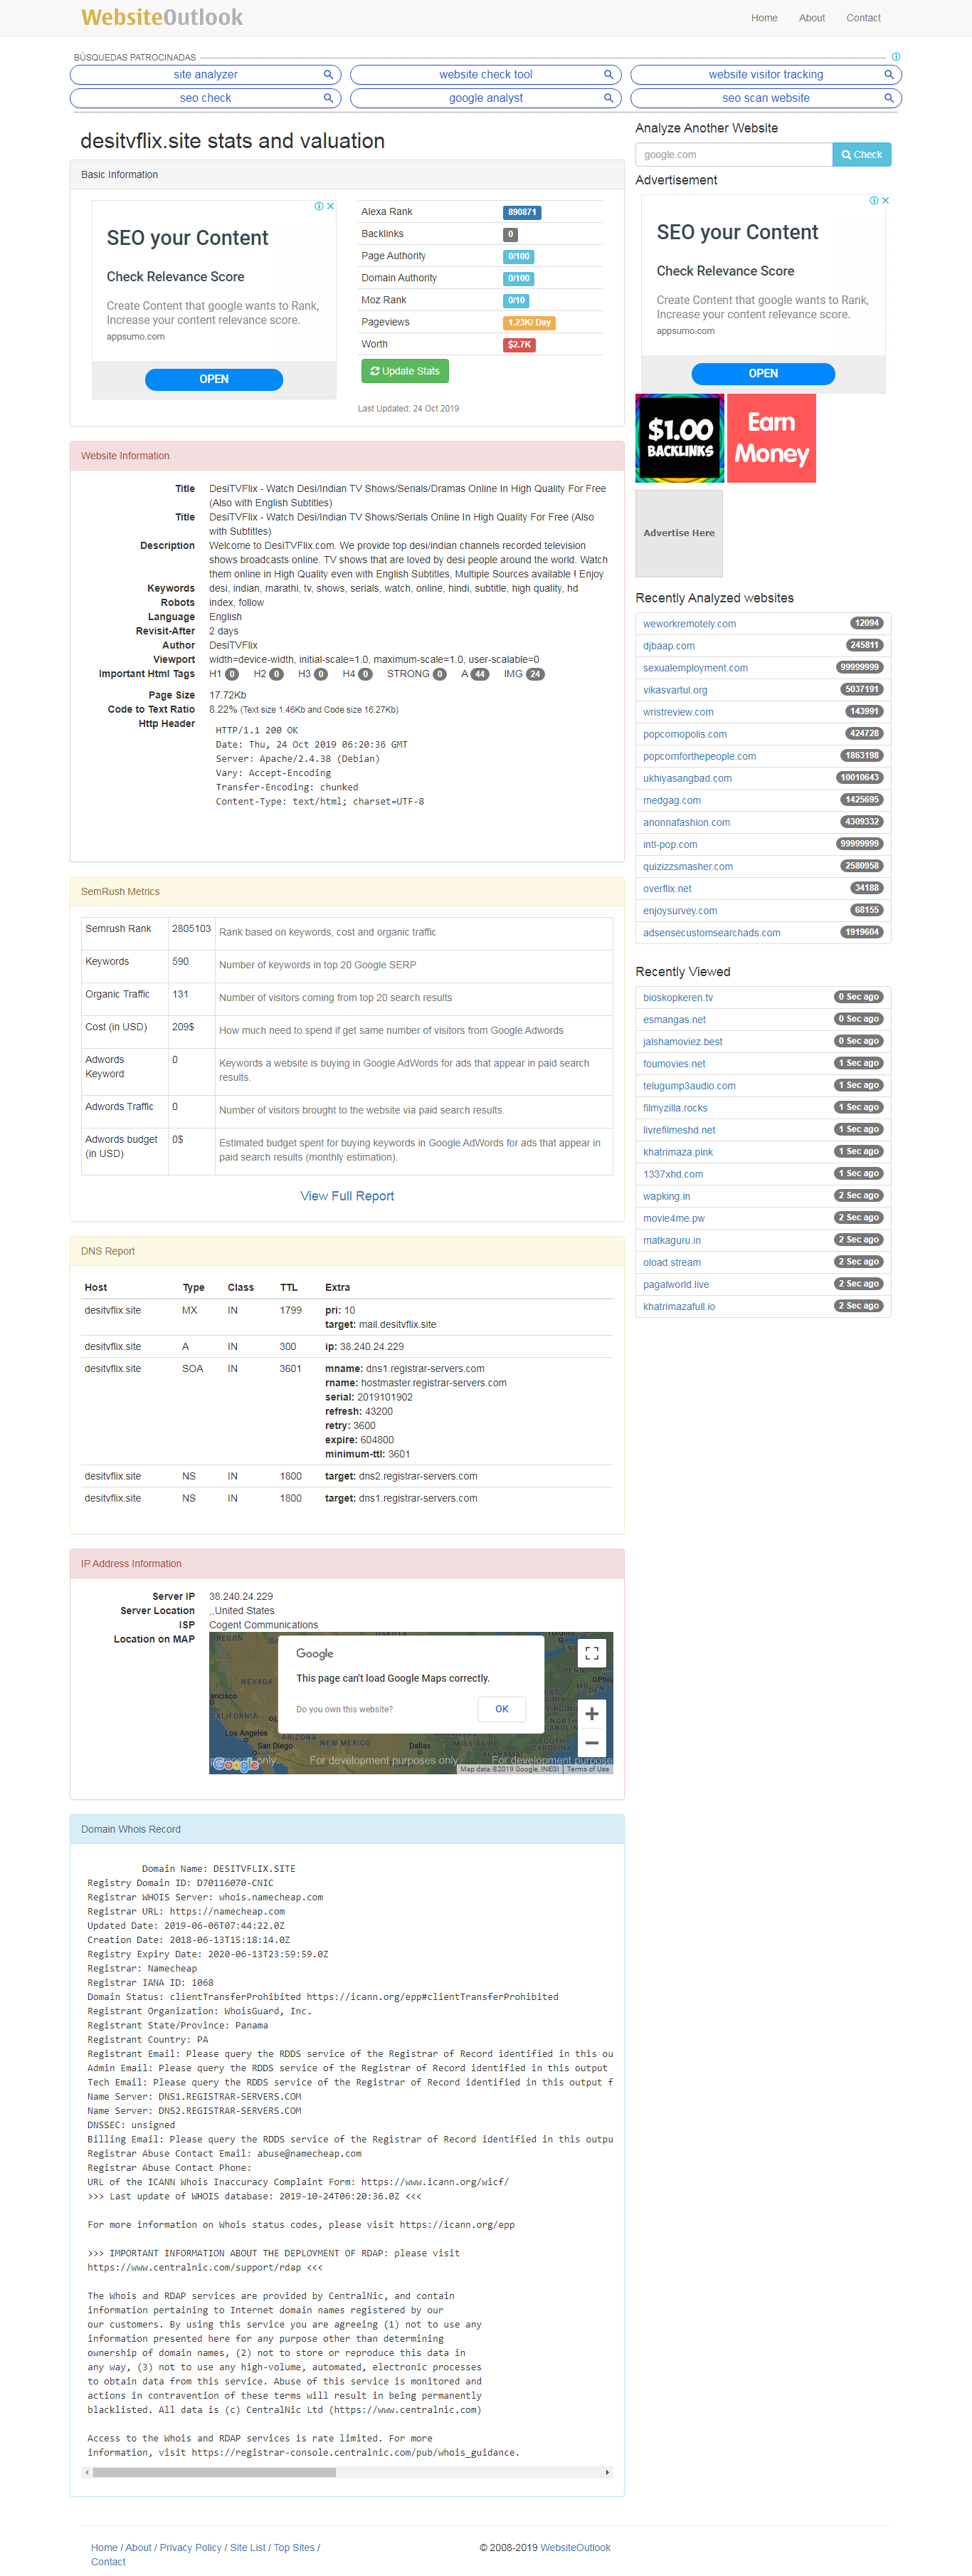Open the View Full Report link
Viewport: 972px width, 2576px height.
348,1196
